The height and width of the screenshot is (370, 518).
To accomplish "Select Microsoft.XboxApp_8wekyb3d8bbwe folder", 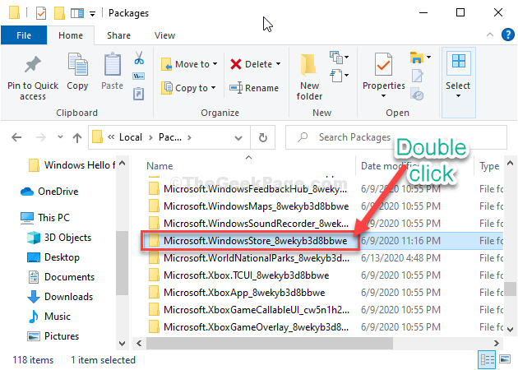I will (237, 293).
